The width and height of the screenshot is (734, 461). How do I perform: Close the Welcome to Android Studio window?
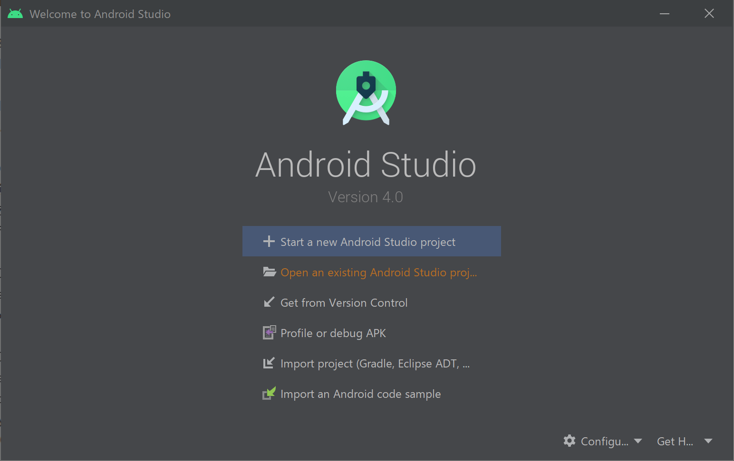click(x=709, y=14)
